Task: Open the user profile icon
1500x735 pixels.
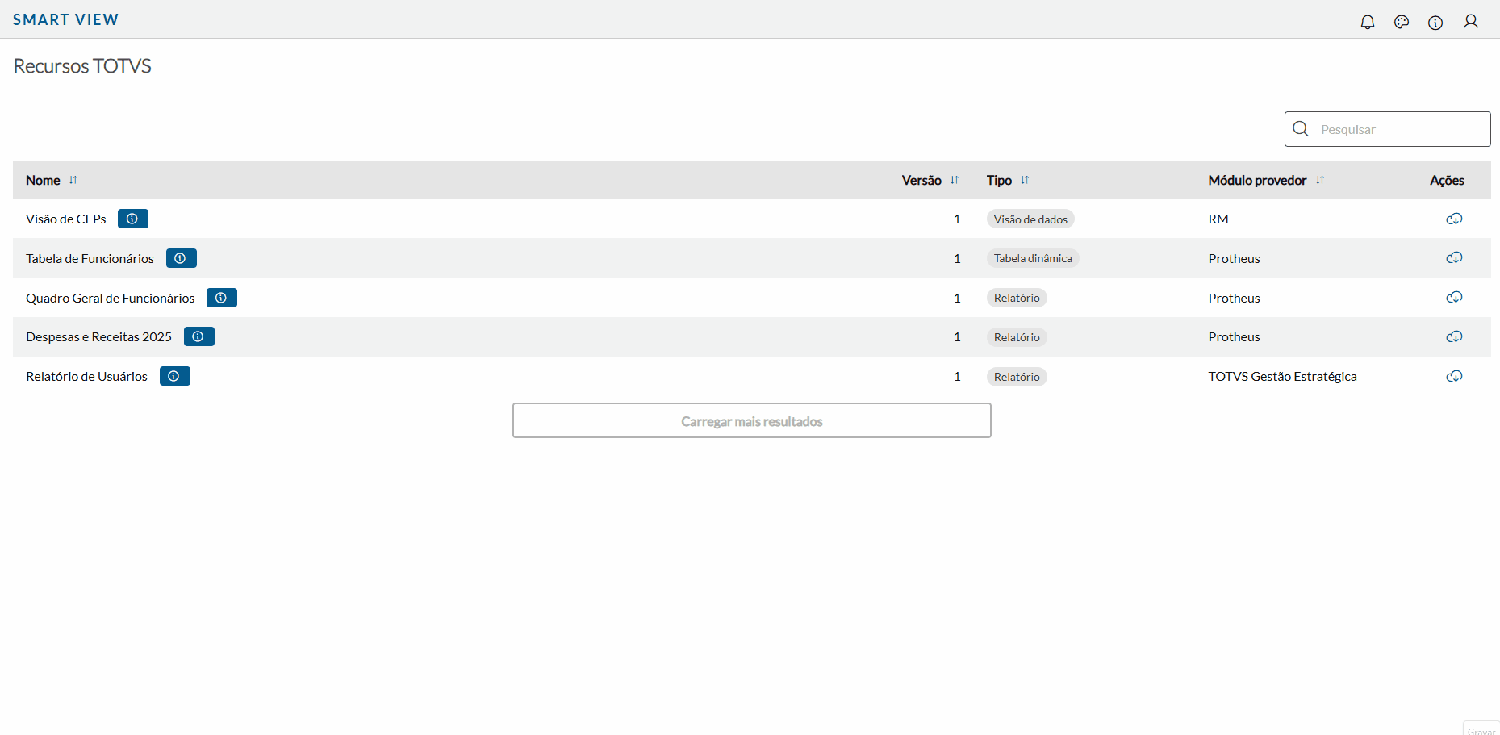Action: [1471, 22]
